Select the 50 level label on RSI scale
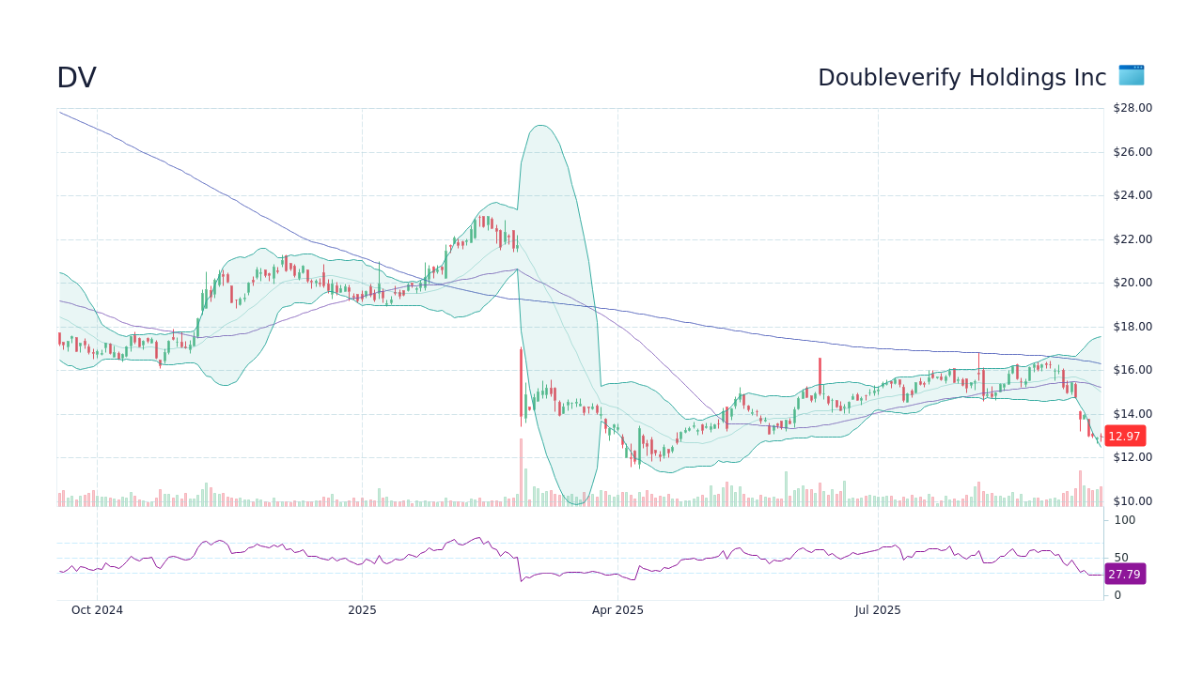1203x676 pixels. (x=1119, y=557)
